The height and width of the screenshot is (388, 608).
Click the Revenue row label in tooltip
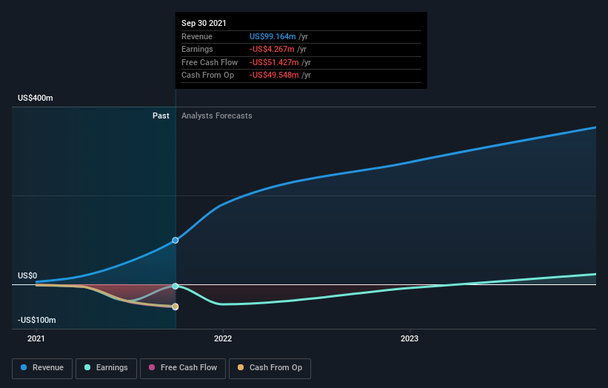pos(197,36)
